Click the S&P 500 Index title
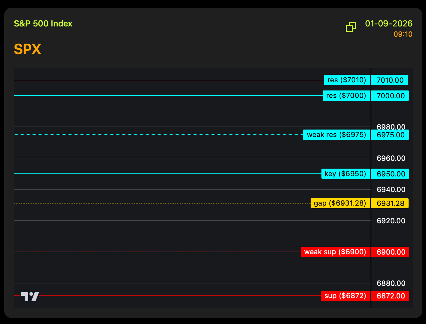Image resolution: width=426 pixels, height=324 pixels. 43,24
